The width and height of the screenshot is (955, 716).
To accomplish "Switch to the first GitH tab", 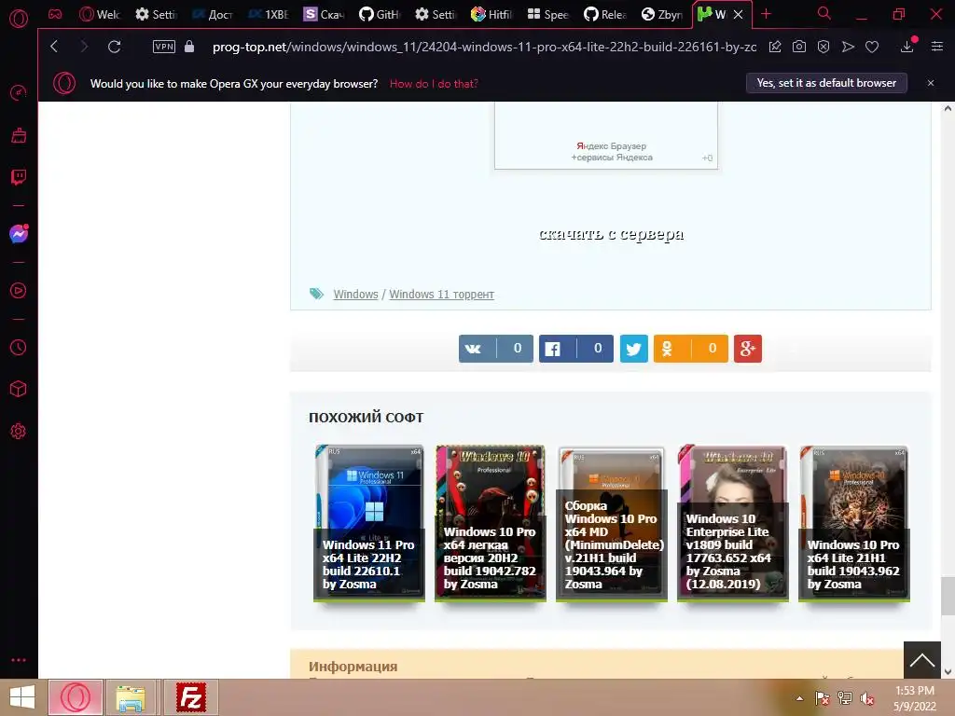I will click(x=380, y=14).
